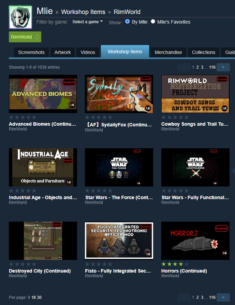
Task: Jump to page 116 in bottom pagination
Action: click(212, 297)
